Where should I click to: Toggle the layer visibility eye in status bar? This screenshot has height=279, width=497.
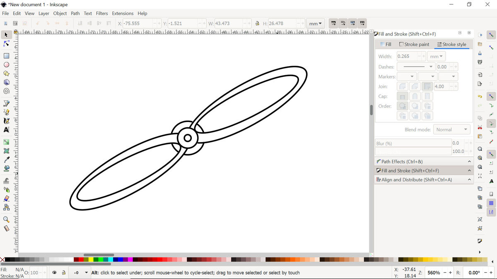(54, 273)
